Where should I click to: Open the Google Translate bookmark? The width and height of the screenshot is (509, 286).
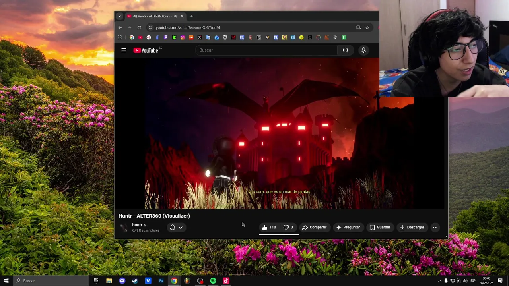tap(208, 37)
